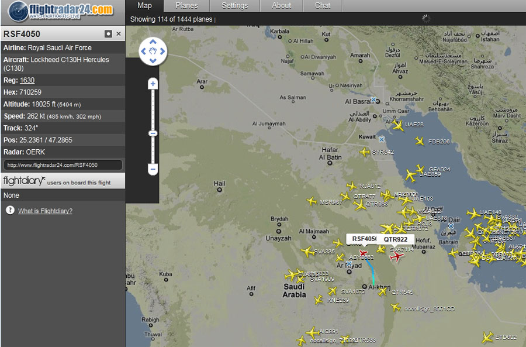Open the About tab
526x347 pixels.
pyautogui.click(x=281, y=6)
